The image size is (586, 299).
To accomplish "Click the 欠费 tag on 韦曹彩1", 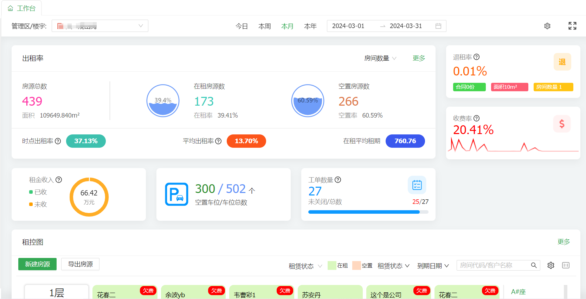I will click(285, 291).
